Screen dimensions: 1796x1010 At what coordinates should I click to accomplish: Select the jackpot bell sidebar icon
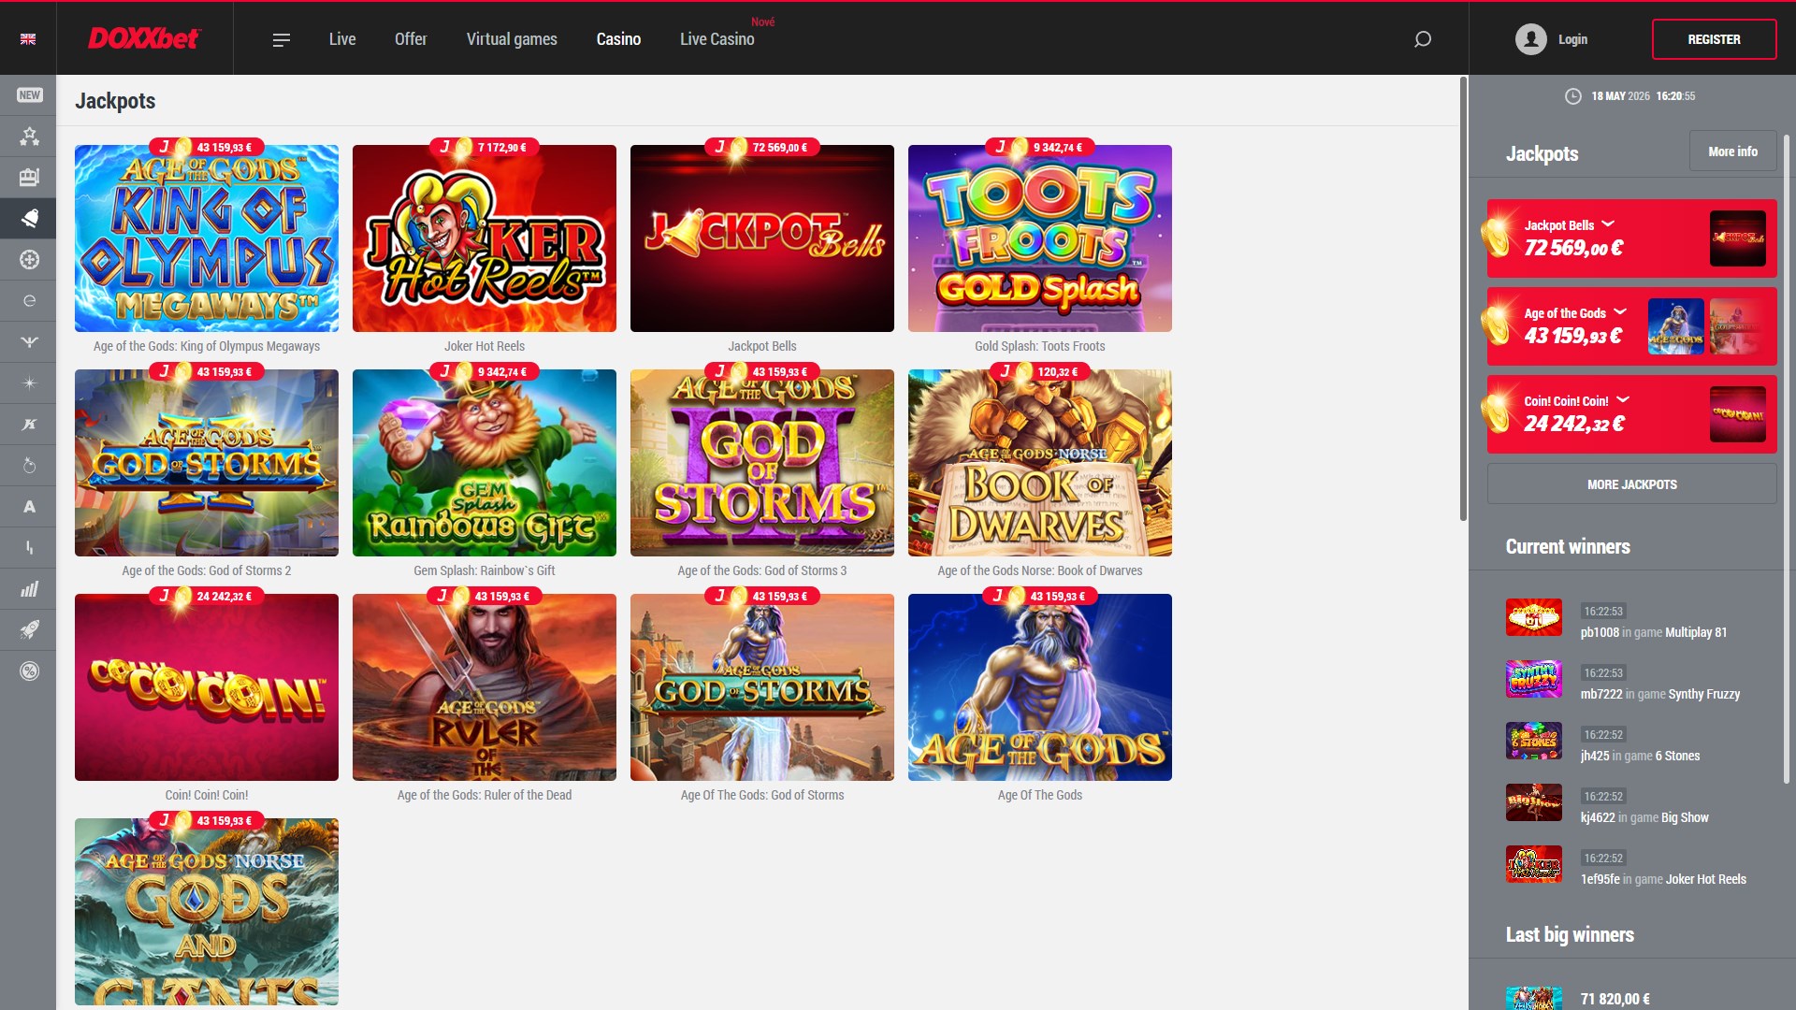pos(29,219)
